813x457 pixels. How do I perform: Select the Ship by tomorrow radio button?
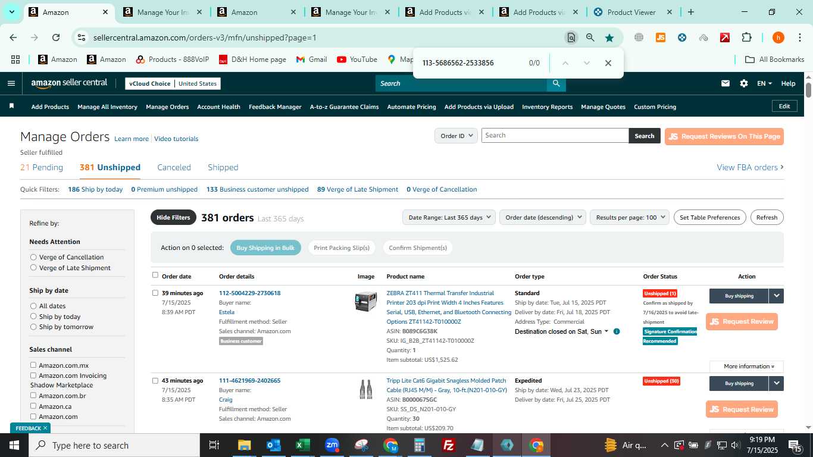pos(33,327)
